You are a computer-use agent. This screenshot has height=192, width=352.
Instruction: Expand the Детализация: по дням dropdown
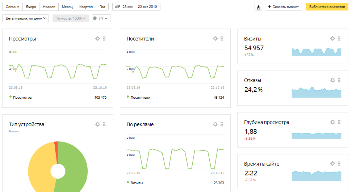[25, 18]
